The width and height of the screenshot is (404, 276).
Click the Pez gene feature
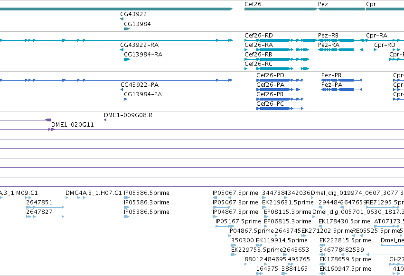click(x=342, y=9)
